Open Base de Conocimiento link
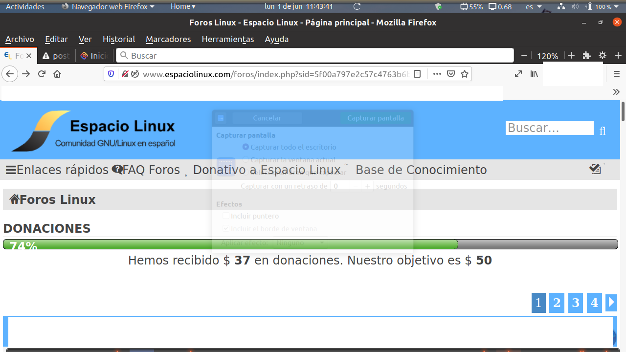 click(421, 170)
